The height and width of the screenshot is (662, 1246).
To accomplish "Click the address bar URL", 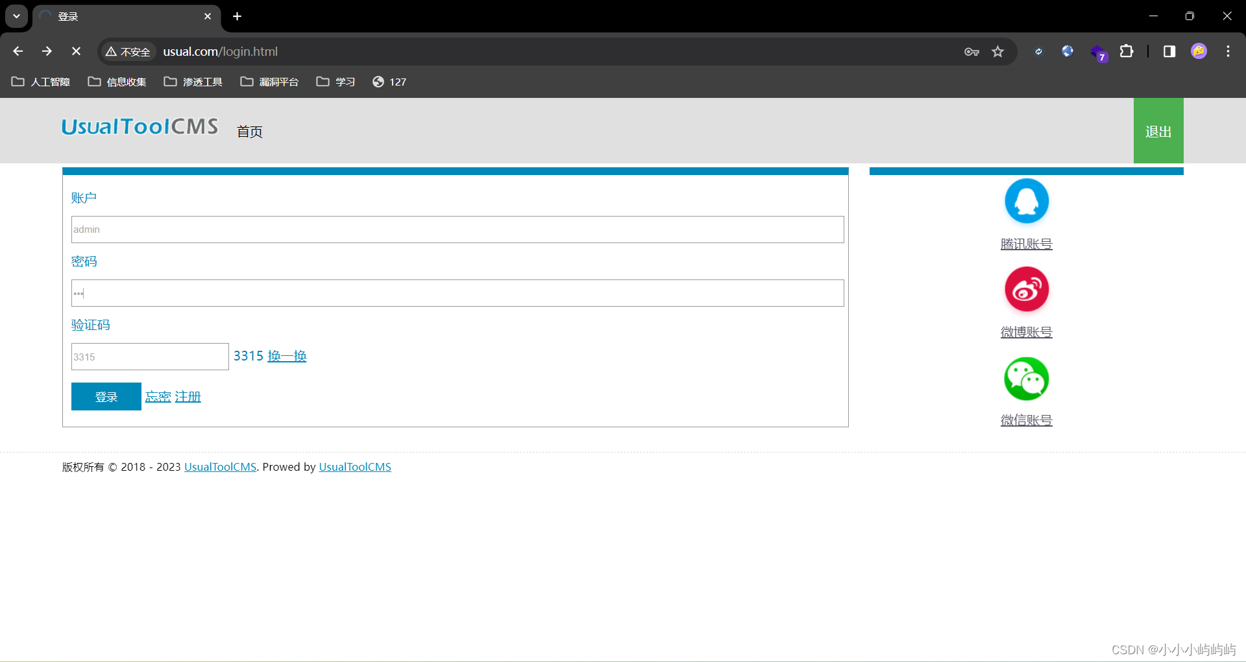I will (221, 51).
